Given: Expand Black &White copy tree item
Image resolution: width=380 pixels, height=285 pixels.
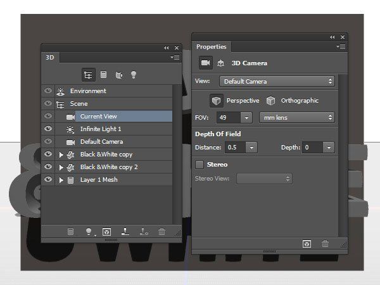Looking at the screenshot, I should [61, 155].
